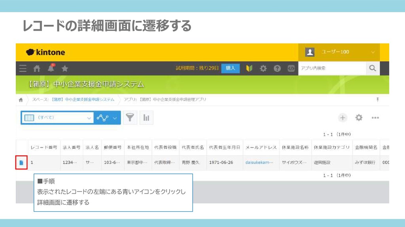Expand the ユーザー100 user menu

pos(339,52)
